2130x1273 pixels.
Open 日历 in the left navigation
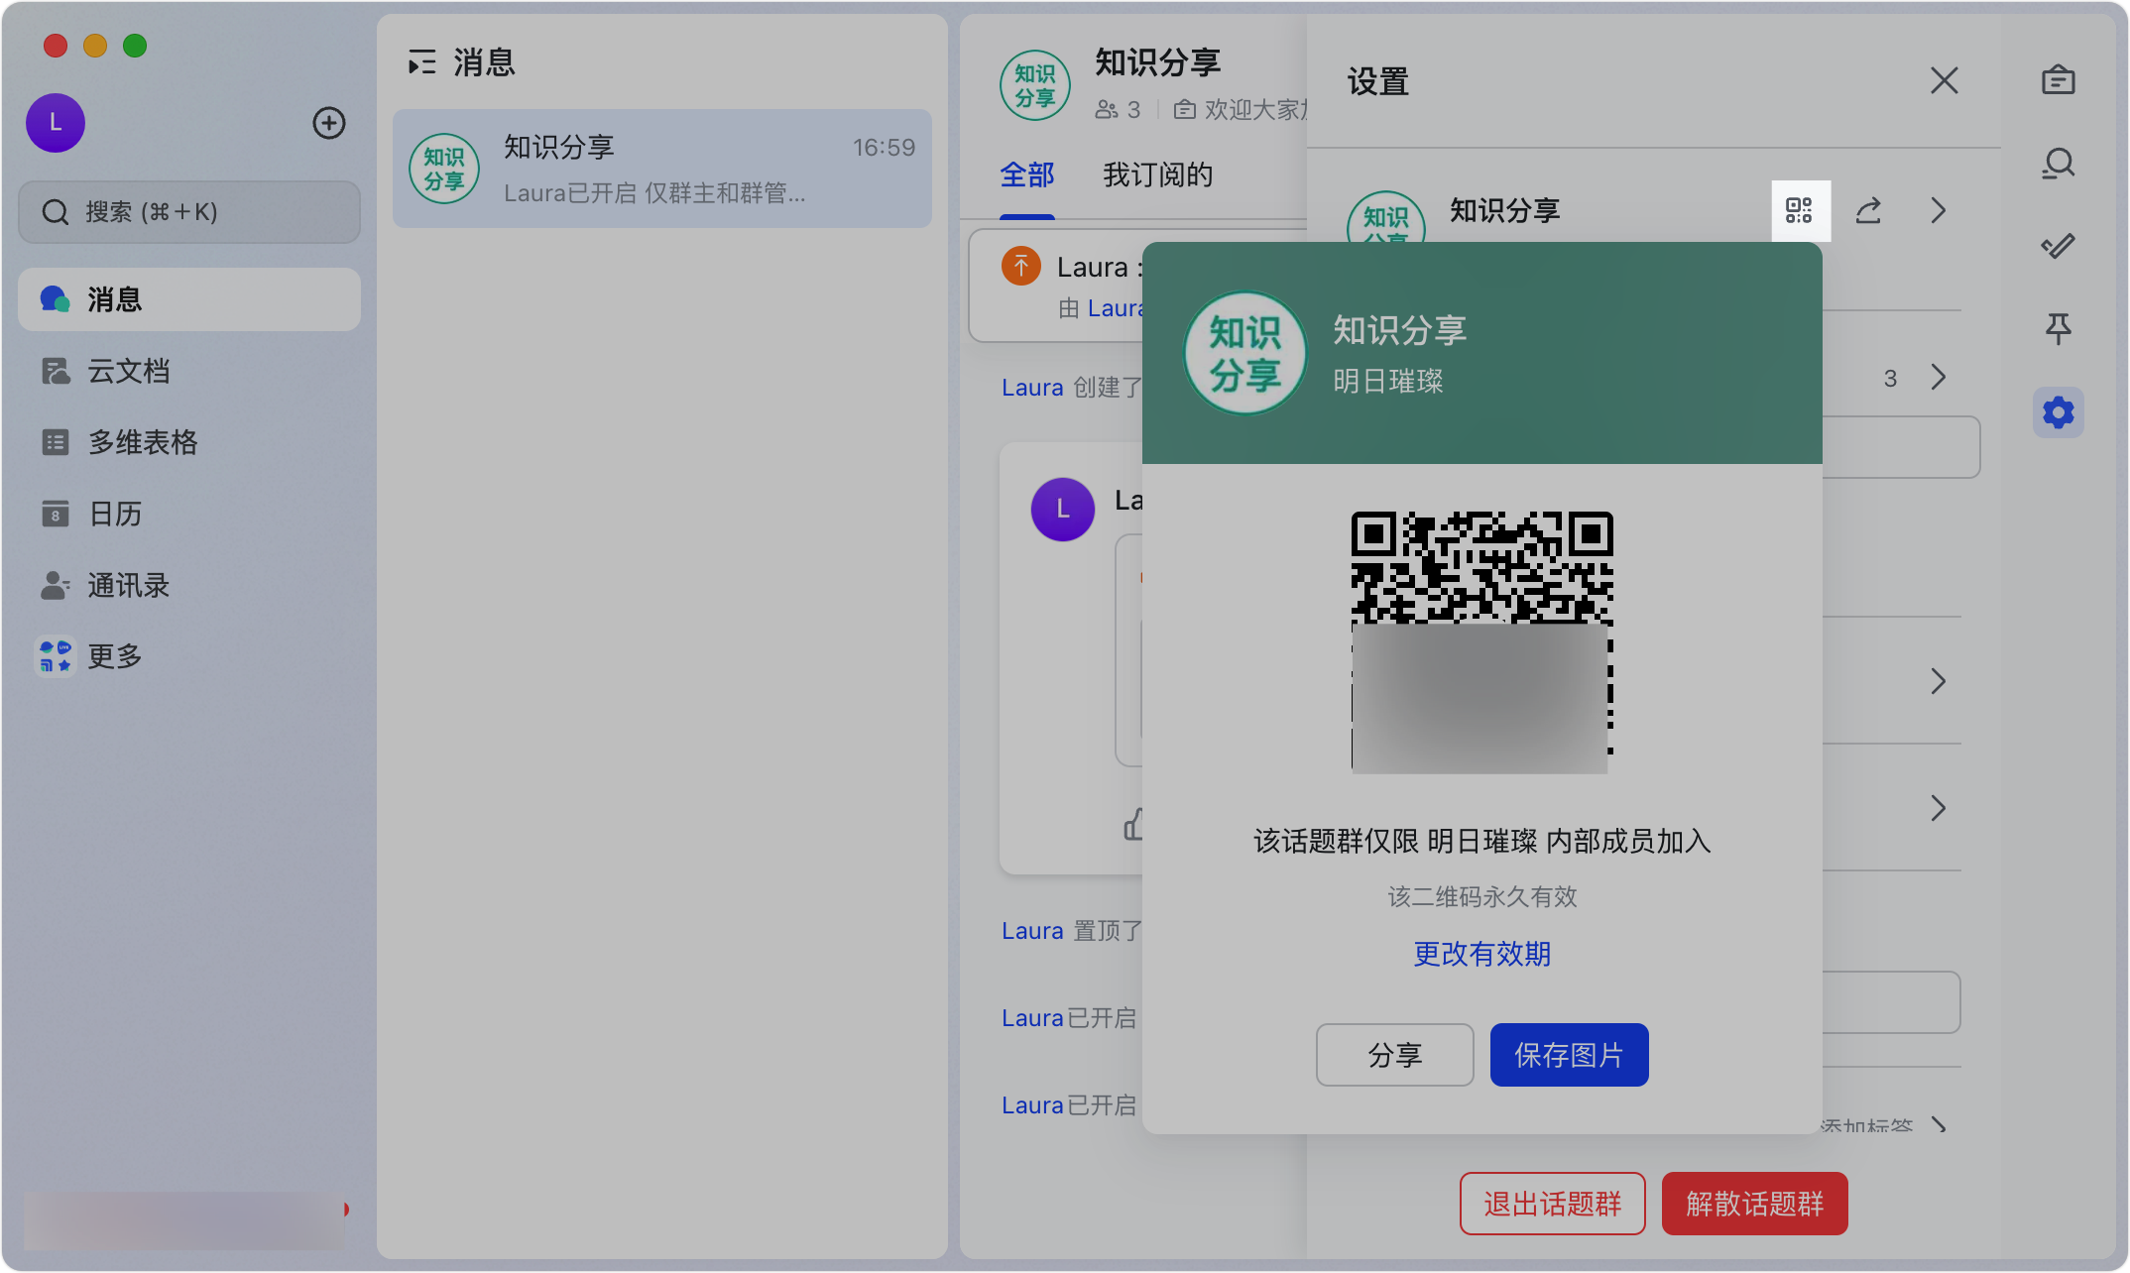click(x=189, y=514)
